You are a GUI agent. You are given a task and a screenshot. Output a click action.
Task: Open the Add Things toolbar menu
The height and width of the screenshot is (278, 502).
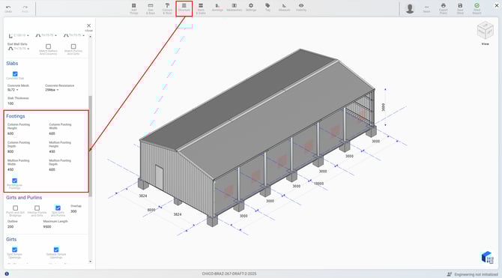[134, 8]
